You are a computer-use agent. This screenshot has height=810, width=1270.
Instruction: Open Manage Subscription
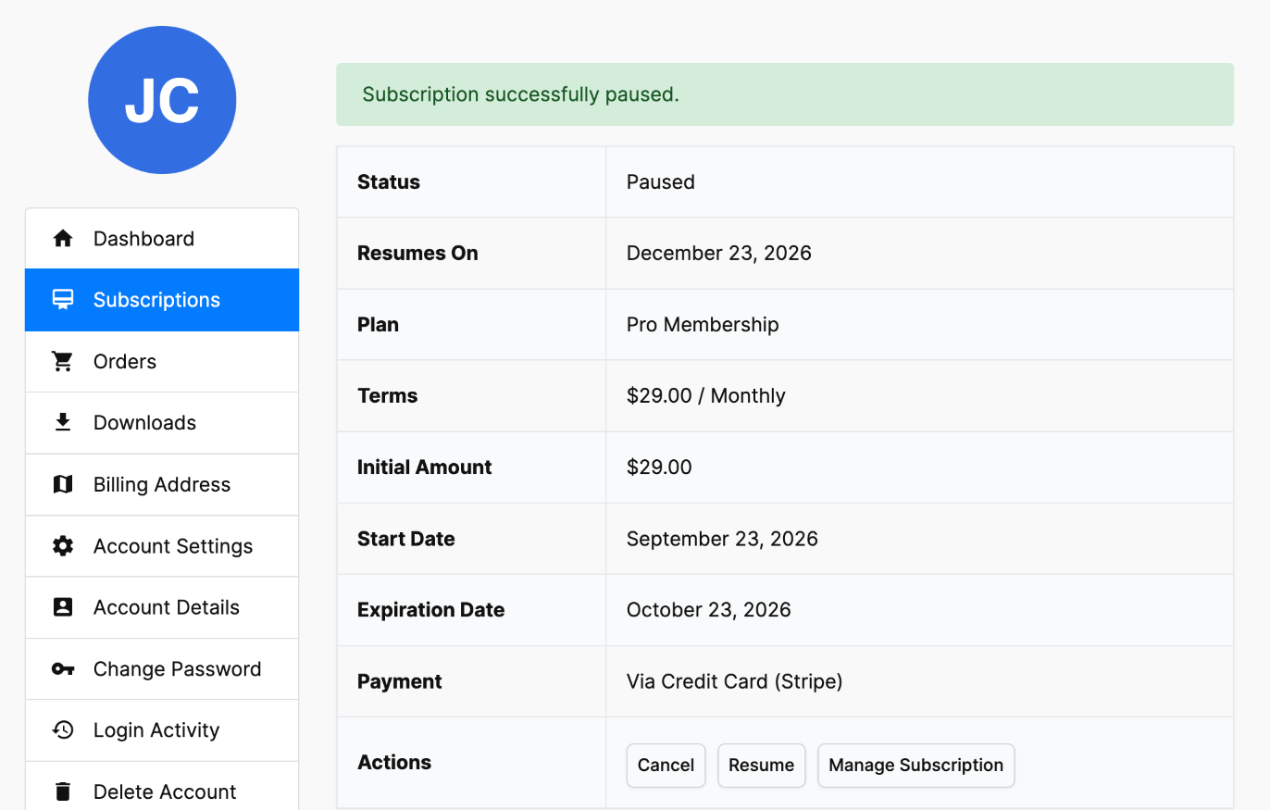916,766
